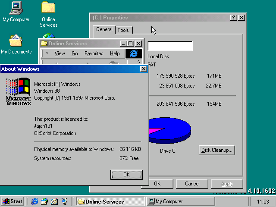276x207 pixels.
Task: Click the question mark help button in Properties
Action: [x=233, y=18]
